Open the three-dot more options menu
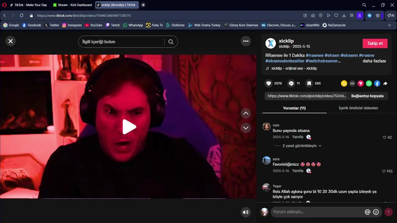This screenshot has height=223, width=397. pyautogui.click(x=246, y=41)
